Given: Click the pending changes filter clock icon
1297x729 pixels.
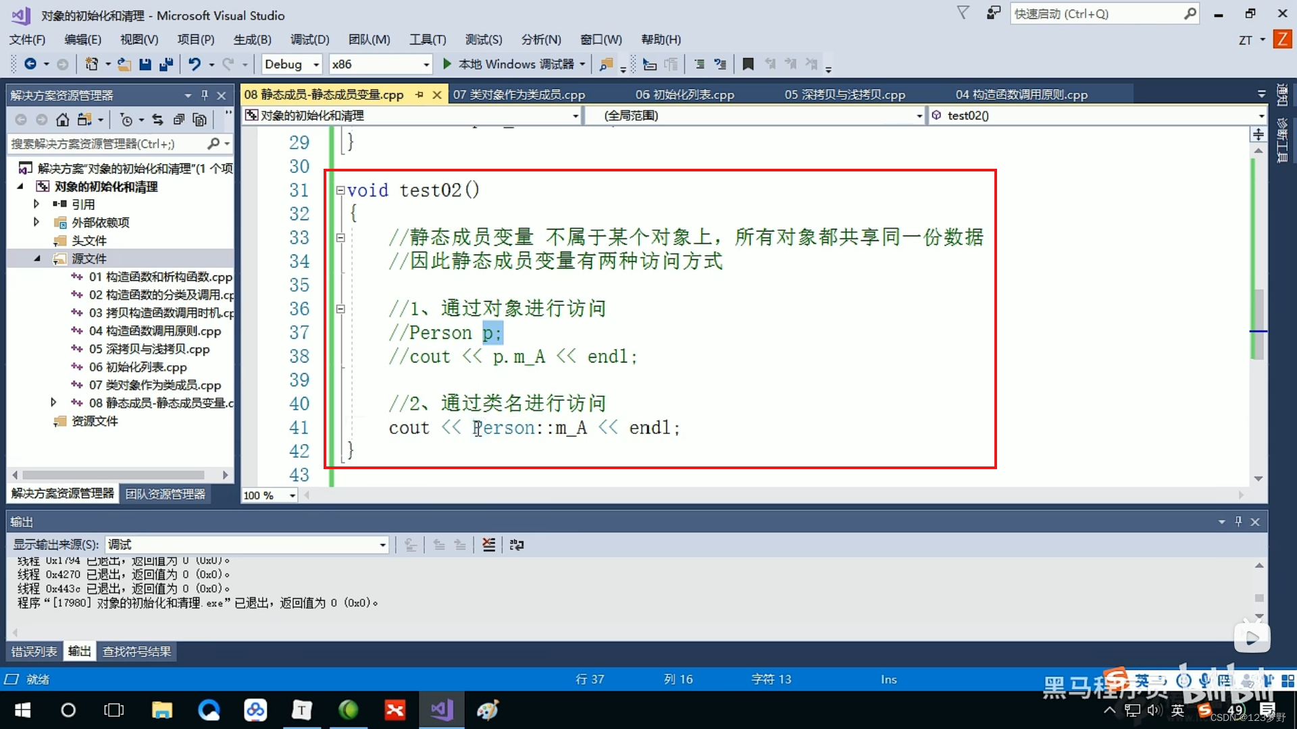Looking at the screenshot, I should pyautogui.click(x=126, y=119).
